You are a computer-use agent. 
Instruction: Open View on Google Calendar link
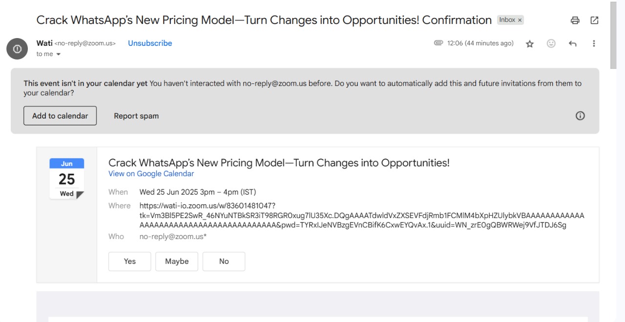(151, 174)
